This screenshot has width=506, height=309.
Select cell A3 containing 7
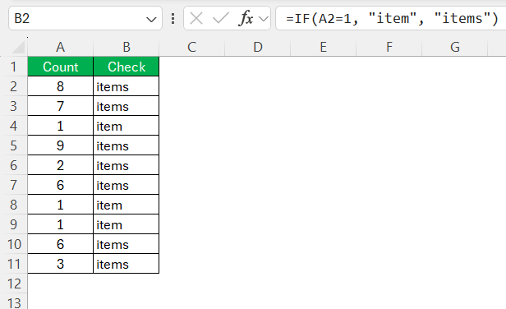60,106
